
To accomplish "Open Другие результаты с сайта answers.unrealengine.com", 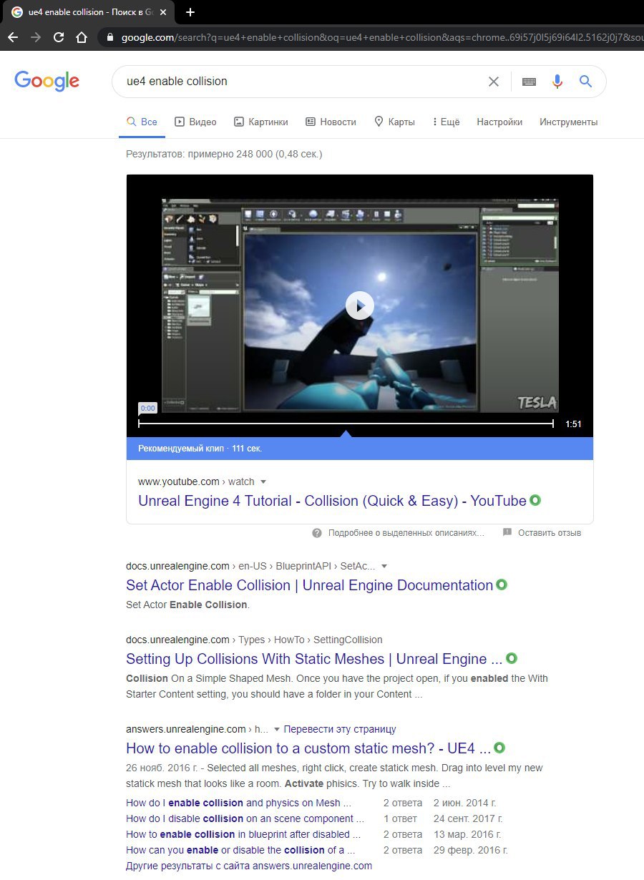I will pos(249,866).
